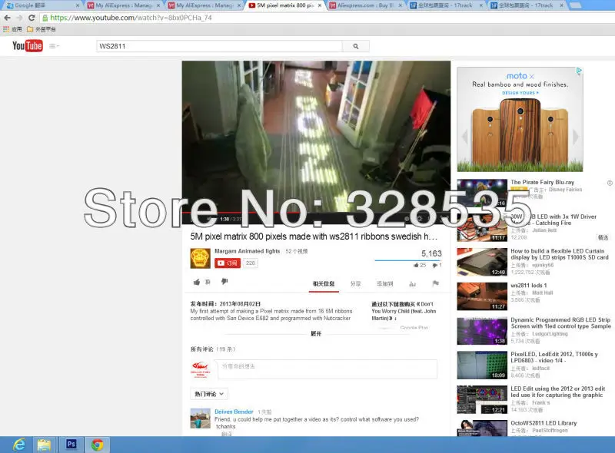Like the video with thumbs up

[x=197, y=282]
